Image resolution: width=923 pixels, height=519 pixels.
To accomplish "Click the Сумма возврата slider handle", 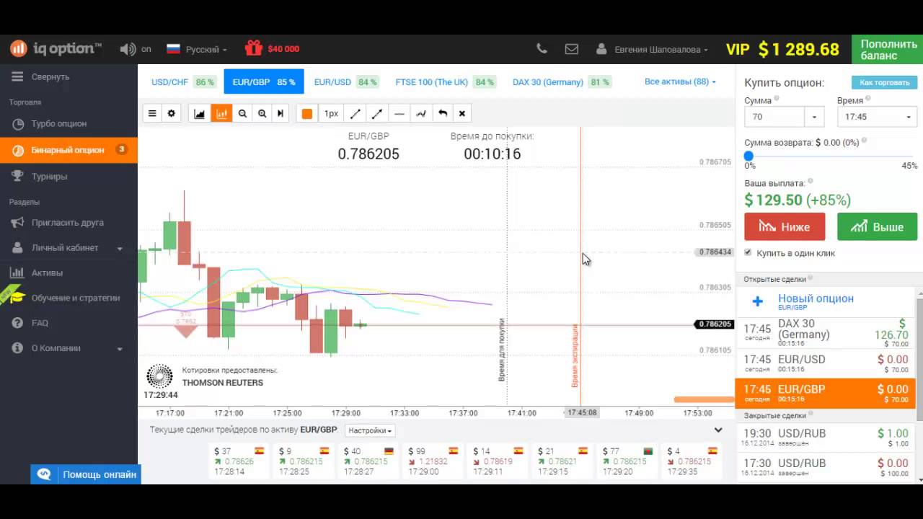I will [748, 156].
